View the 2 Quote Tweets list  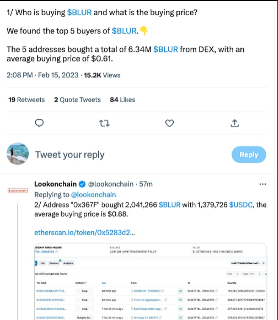tap(77, 100)
